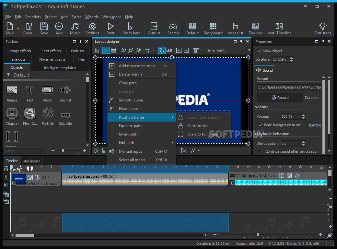The height and width of the screenshot is (249, 337).
Task: Enable Continue sound after set duration
Action: pos(260,151)
